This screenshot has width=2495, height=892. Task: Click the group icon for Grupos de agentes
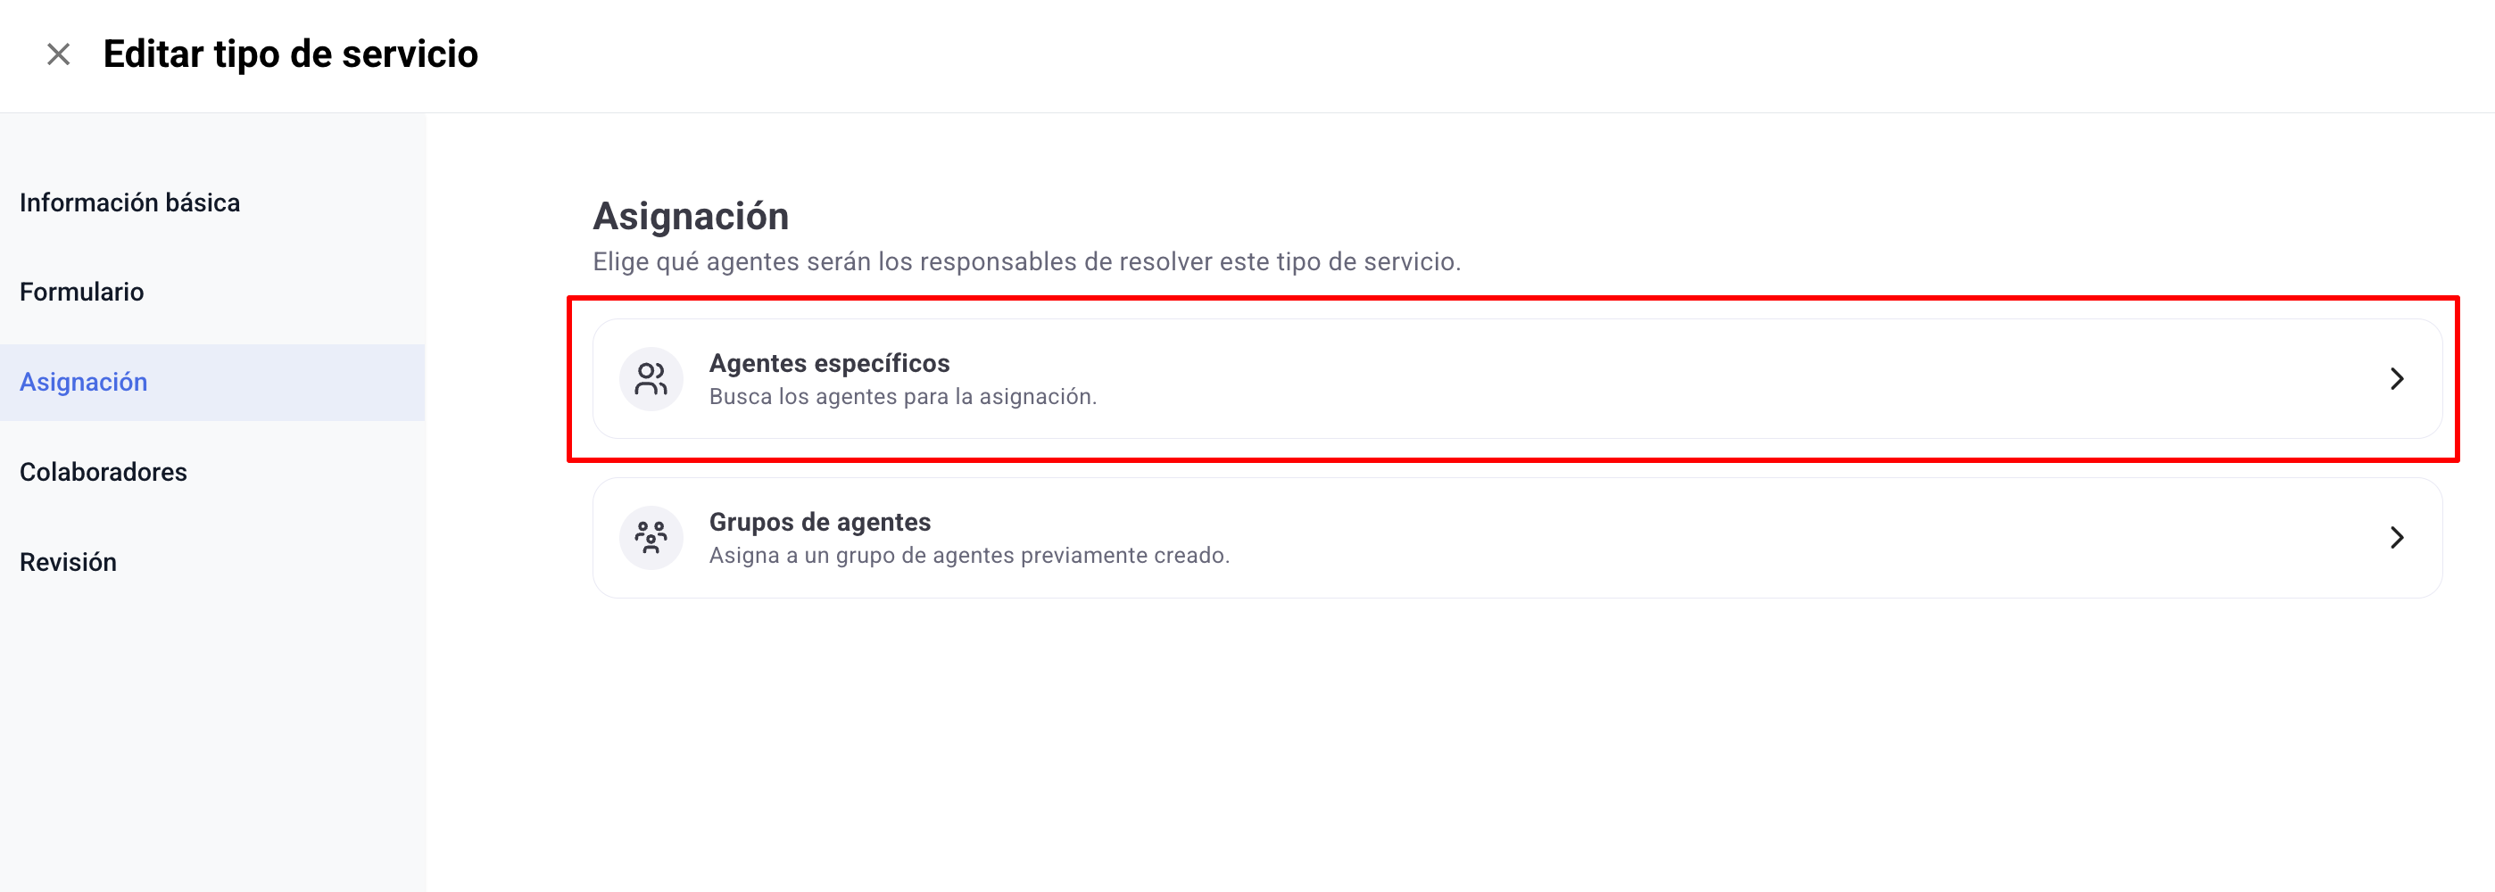click(x=651, y=538)
